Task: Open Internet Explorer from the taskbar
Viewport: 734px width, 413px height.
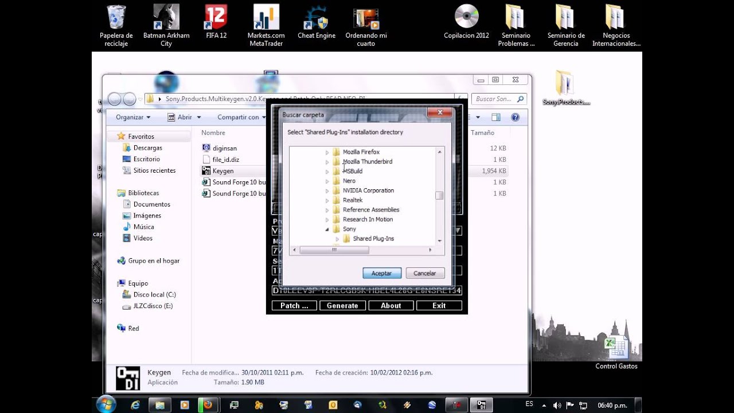Action: coord(135,404)
